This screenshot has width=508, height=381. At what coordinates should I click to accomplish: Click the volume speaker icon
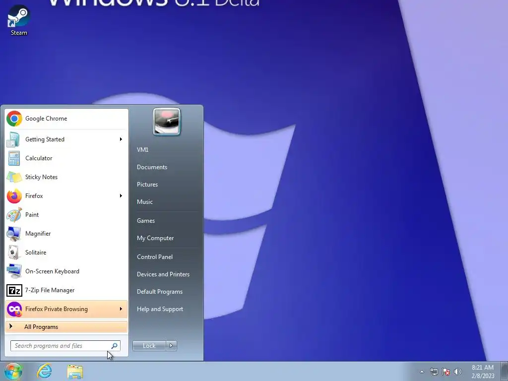tap(458, 372)
